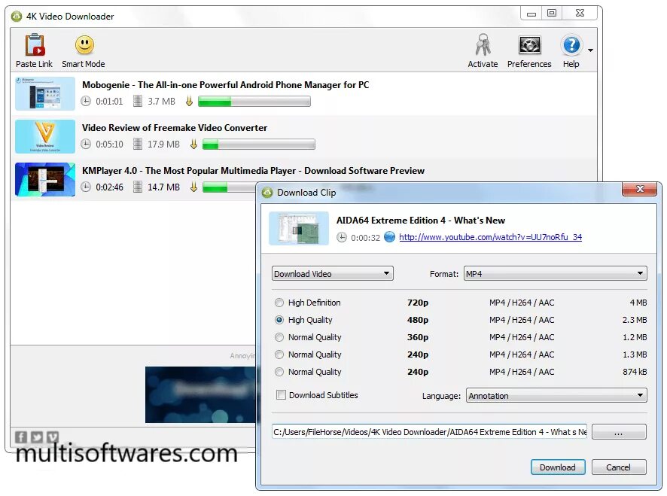667x496 pixels.
Task: Click the globe icon before YouTube link
Action: pos(390,237)
